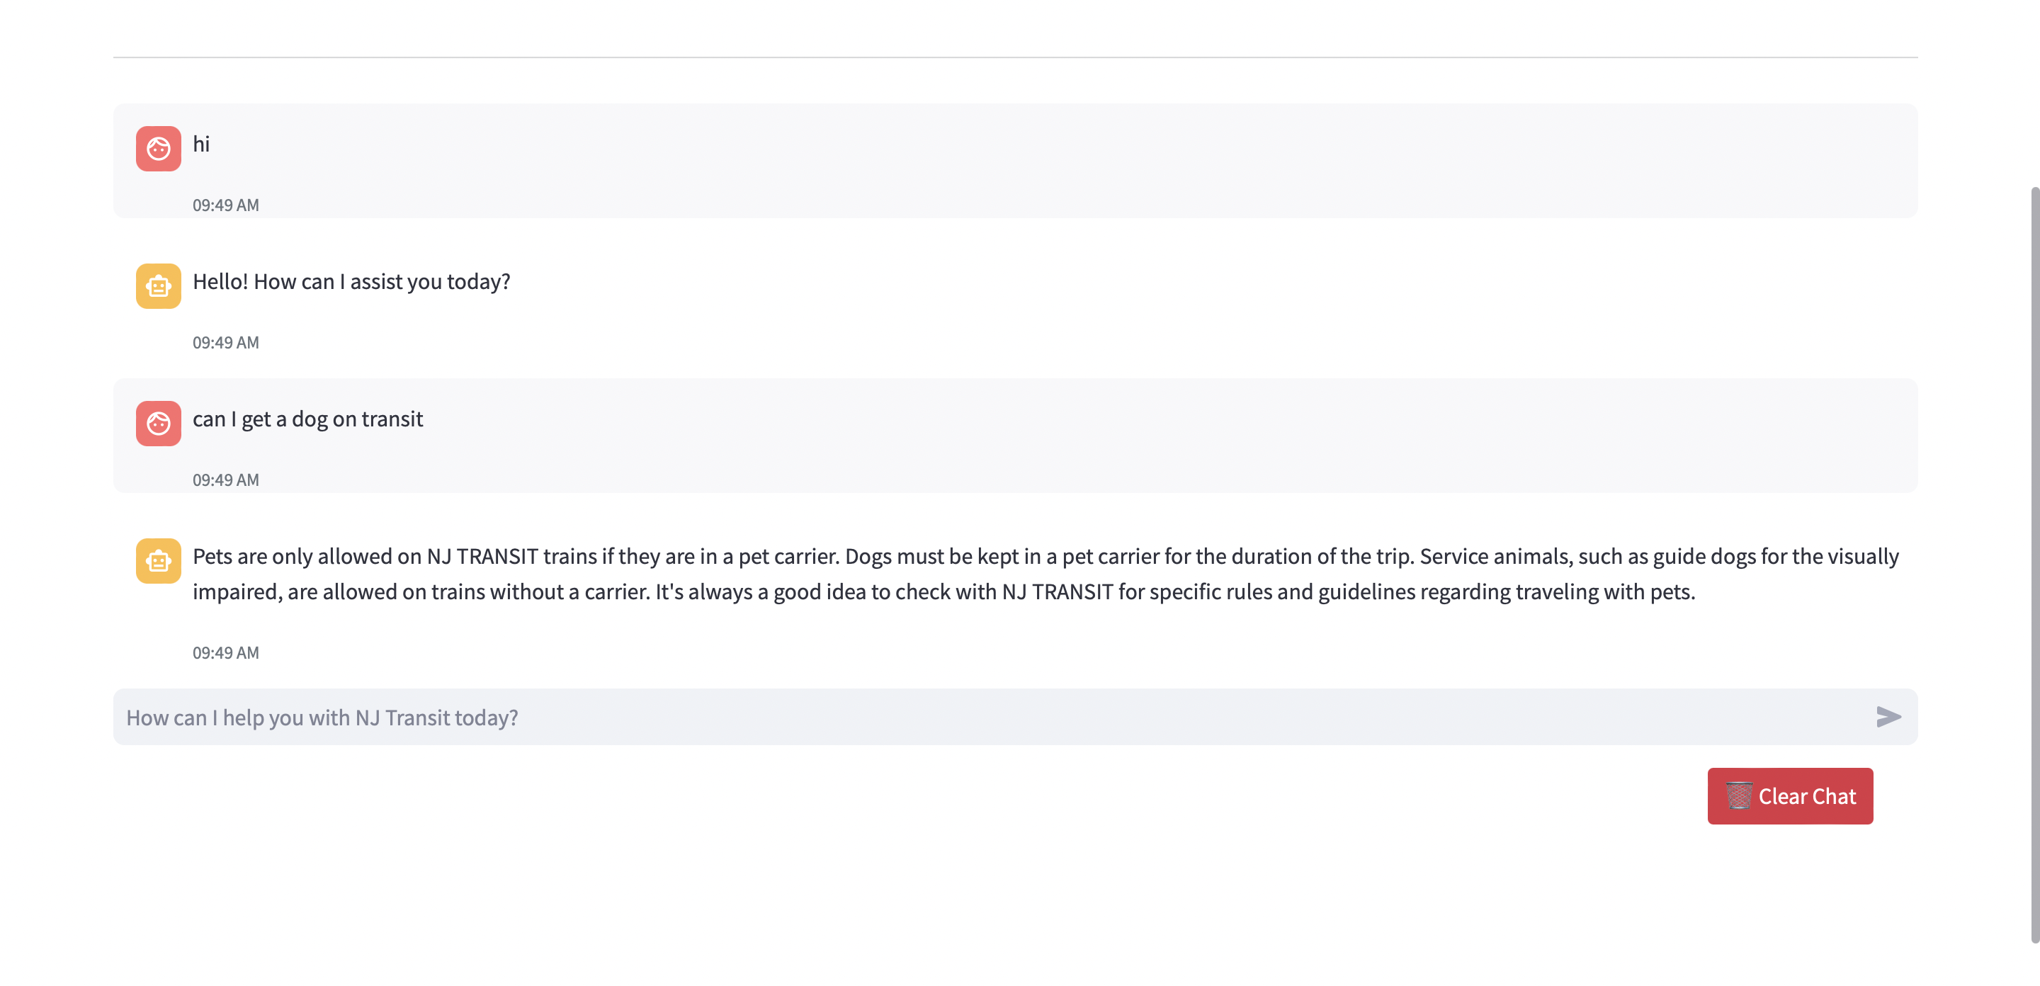Click the user avatar next to the dog question

159,423
